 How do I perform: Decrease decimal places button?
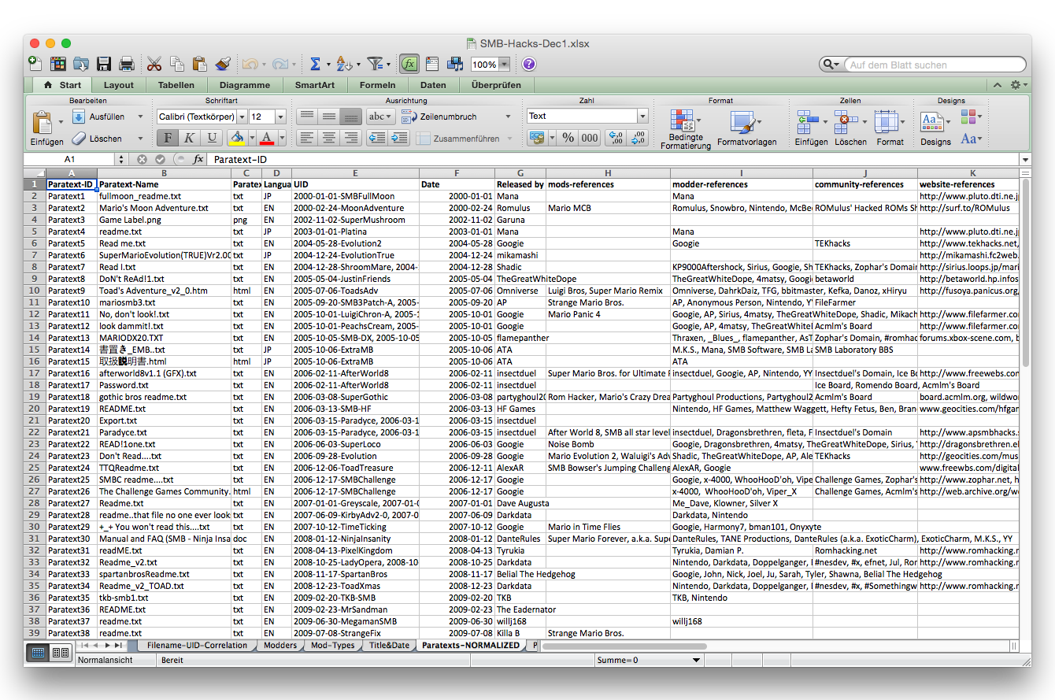coord(638,138)
